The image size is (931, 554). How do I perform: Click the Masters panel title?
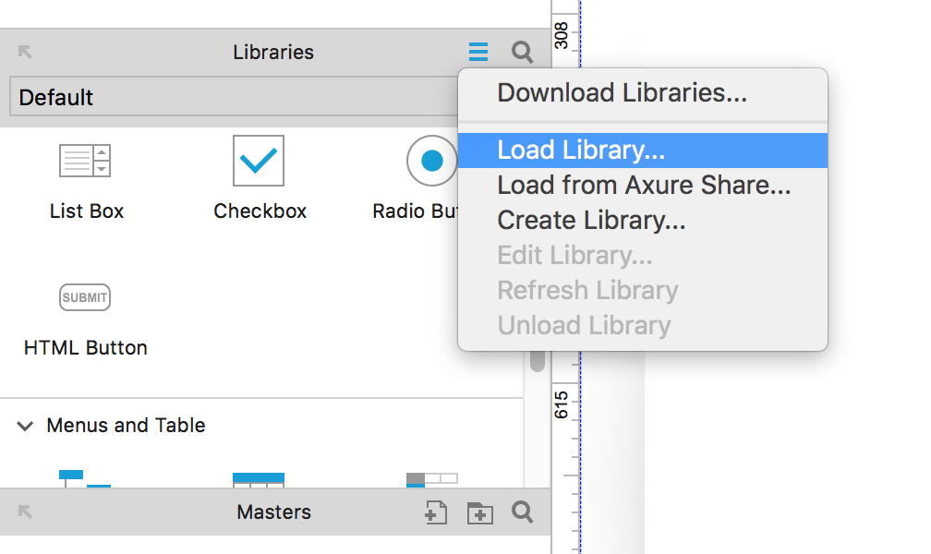point(273,512)
